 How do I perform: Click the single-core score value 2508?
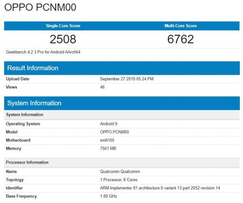63,39
